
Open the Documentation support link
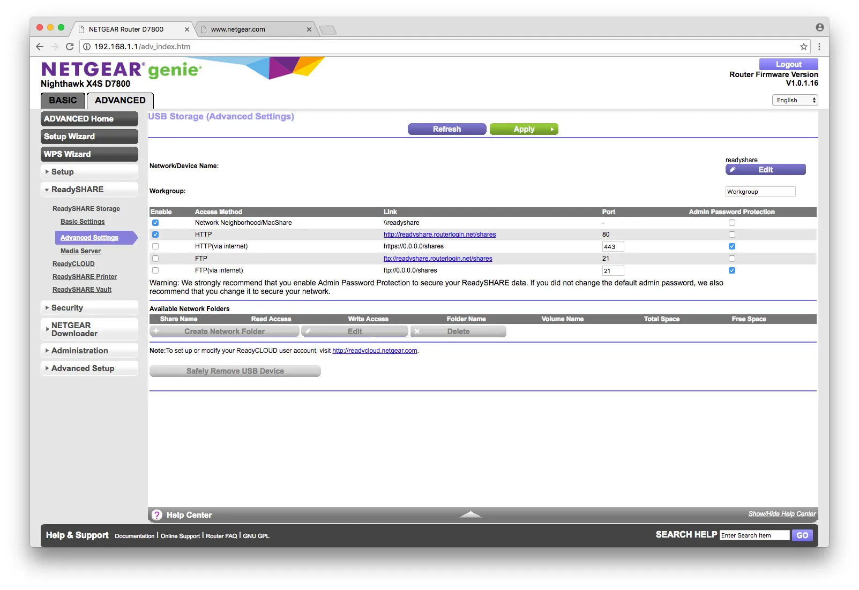pos(135,536)
